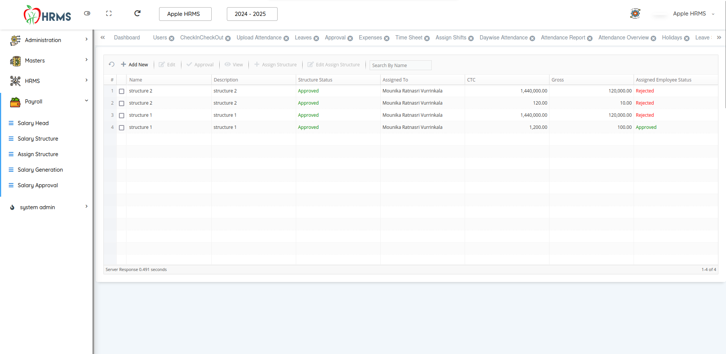Close the Daywise Attendance tab
The width and height of the screenshot is (726, 354).
pyautogui.click(x=532, y=38)
